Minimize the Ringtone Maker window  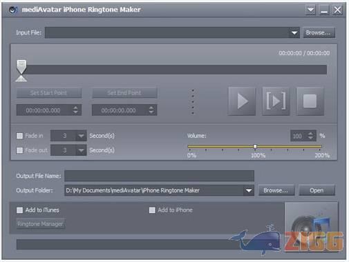click(x=324, y=10)
